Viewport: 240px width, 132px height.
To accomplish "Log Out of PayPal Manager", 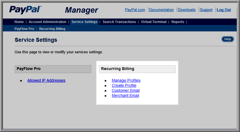I will tap(224, 10).
